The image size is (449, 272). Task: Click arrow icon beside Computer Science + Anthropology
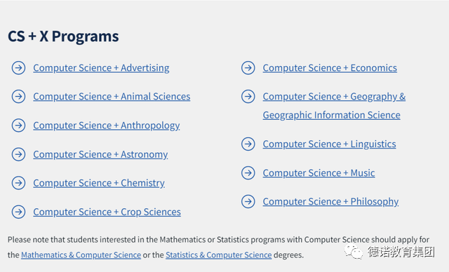click(x=19, y=125)
